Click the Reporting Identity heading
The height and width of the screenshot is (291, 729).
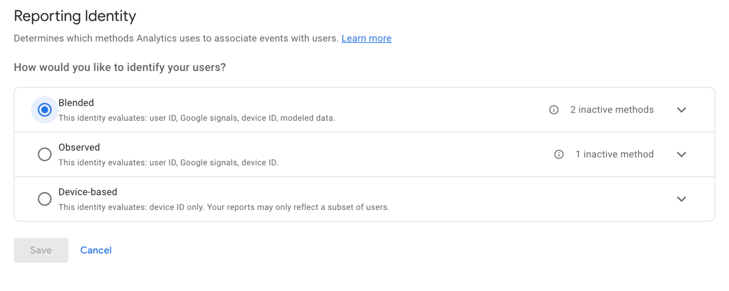pyautogui.click(x=75, y=15)
